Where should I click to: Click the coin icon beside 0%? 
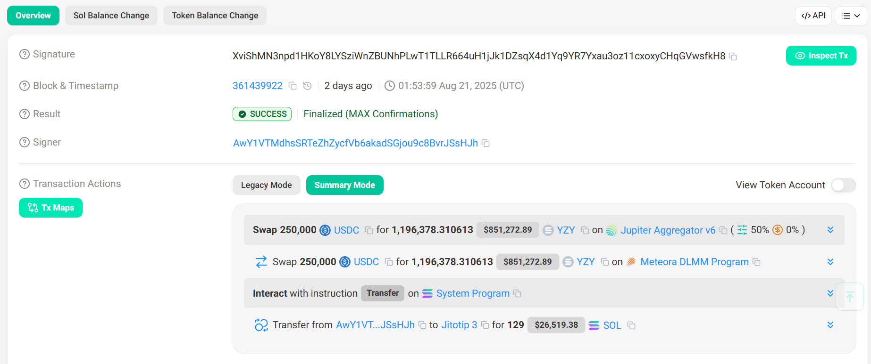click(778, 230)
